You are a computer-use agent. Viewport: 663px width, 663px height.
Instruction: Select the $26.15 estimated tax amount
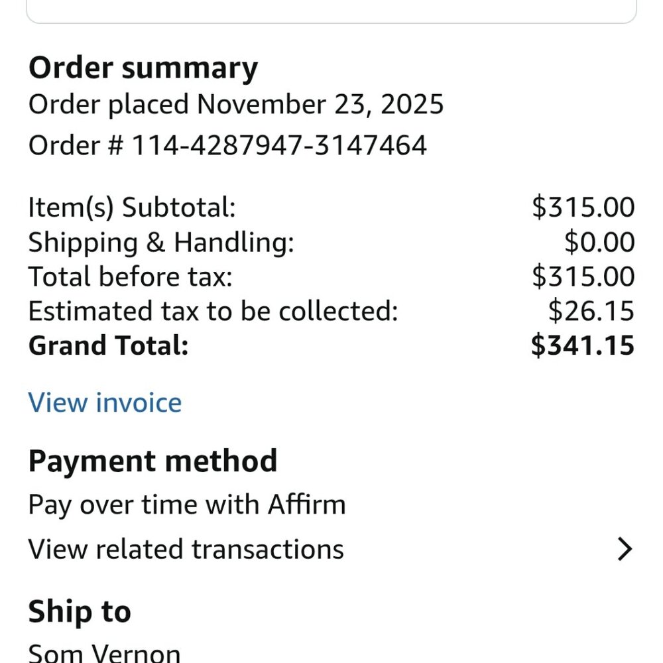click(591, 312)
